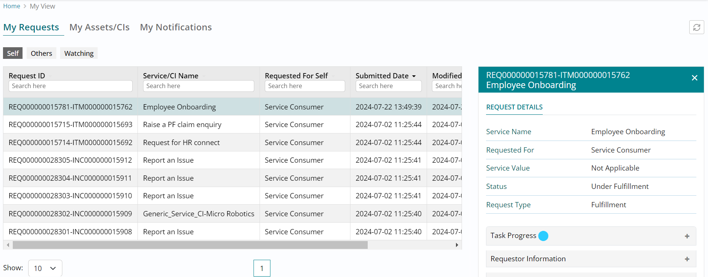This screenshot has height=277, width=708.
Task: Click the horizontal table scrollbar
Action: (190, 245)
